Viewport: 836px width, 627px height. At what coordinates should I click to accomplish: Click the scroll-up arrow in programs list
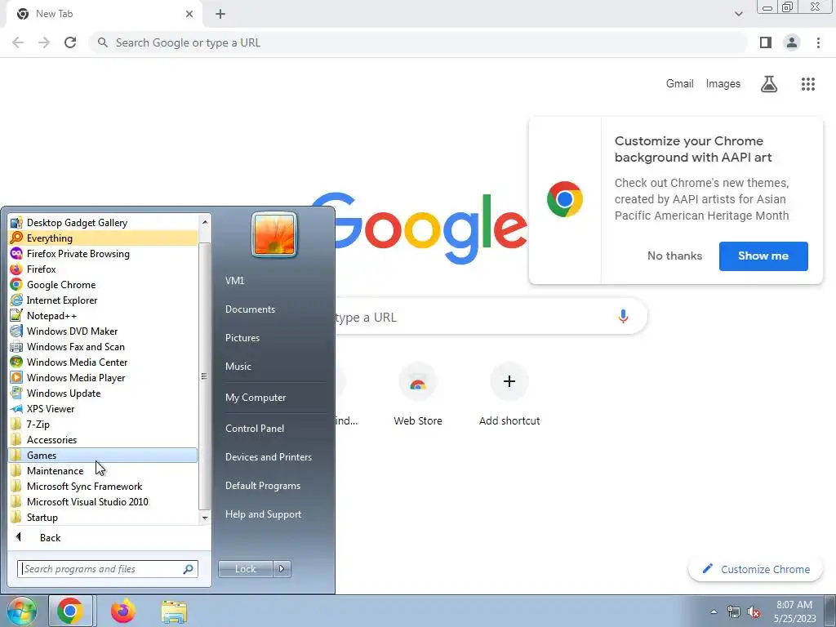204,220
